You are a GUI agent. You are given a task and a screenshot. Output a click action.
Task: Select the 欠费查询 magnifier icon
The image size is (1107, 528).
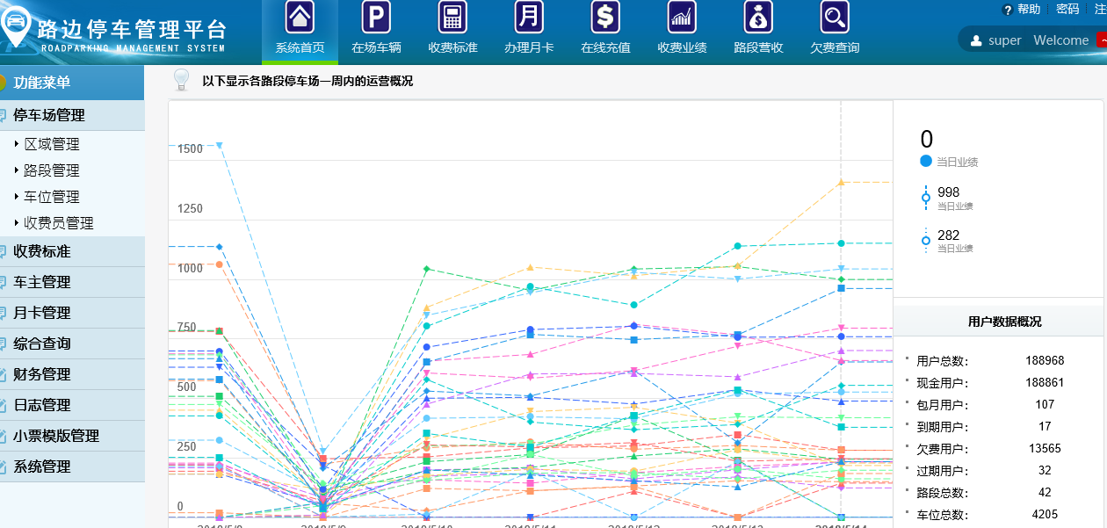pos(835,18)
